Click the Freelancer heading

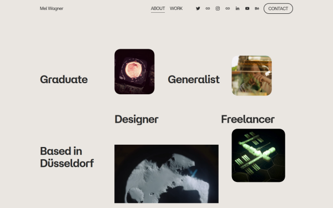point(248,119)
